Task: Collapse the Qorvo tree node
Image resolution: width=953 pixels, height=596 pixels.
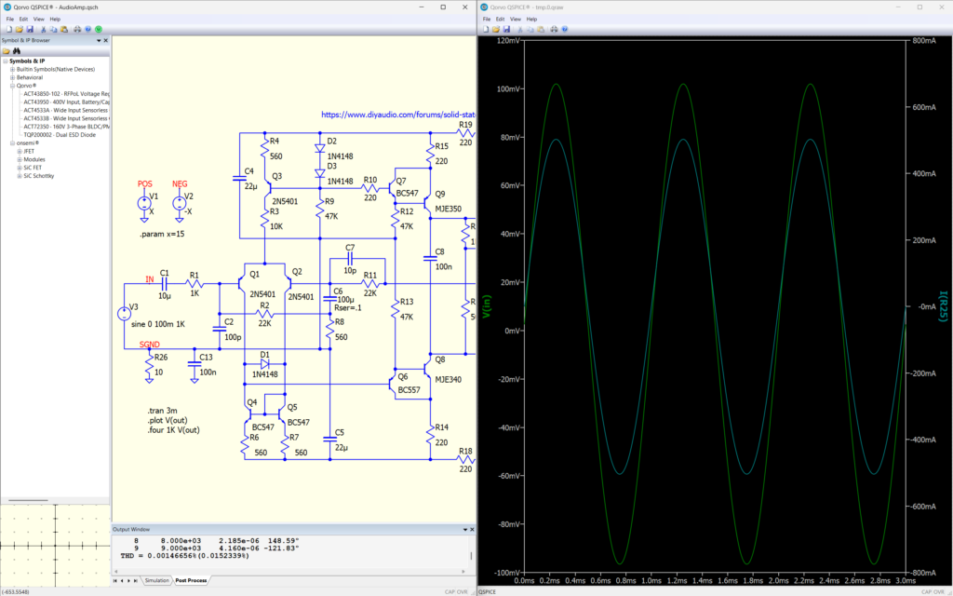Action: (12, 86)
